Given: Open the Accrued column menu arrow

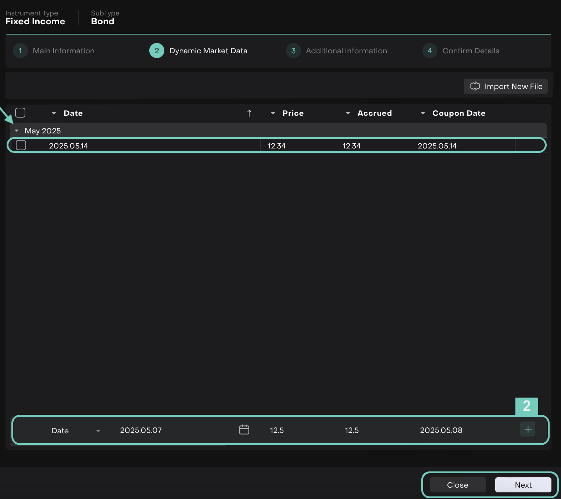Looking at the screenshot, I should tap(348, 113).
